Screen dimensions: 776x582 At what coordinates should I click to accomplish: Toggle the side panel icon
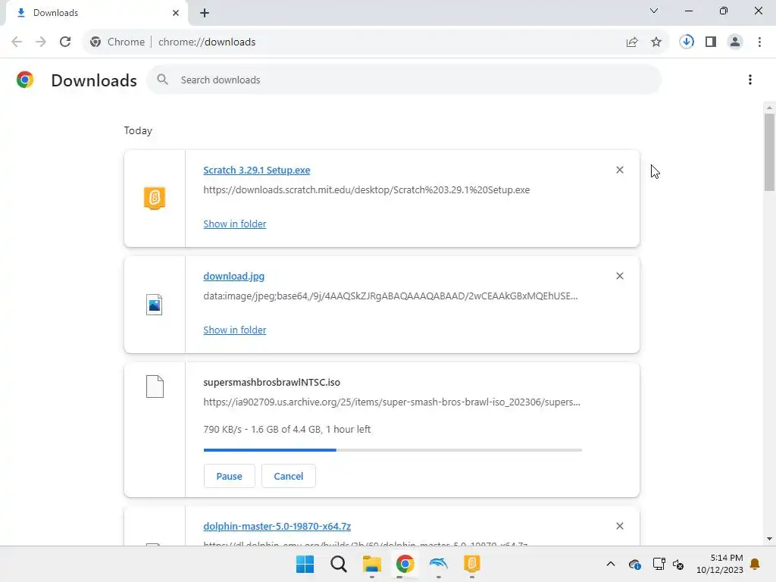pyautogui.click(x=711, y=42)
